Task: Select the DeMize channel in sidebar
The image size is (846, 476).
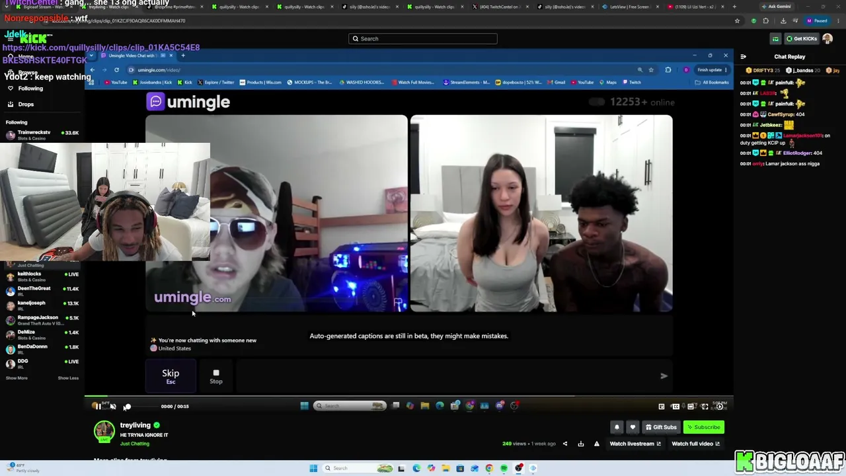Action: pos(41,335)
